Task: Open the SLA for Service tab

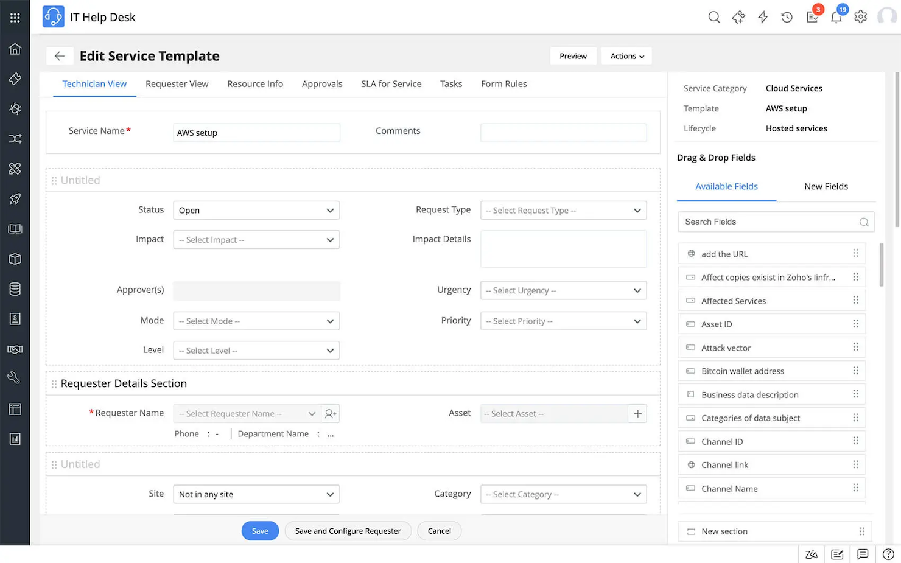Action: pos(391,83)
